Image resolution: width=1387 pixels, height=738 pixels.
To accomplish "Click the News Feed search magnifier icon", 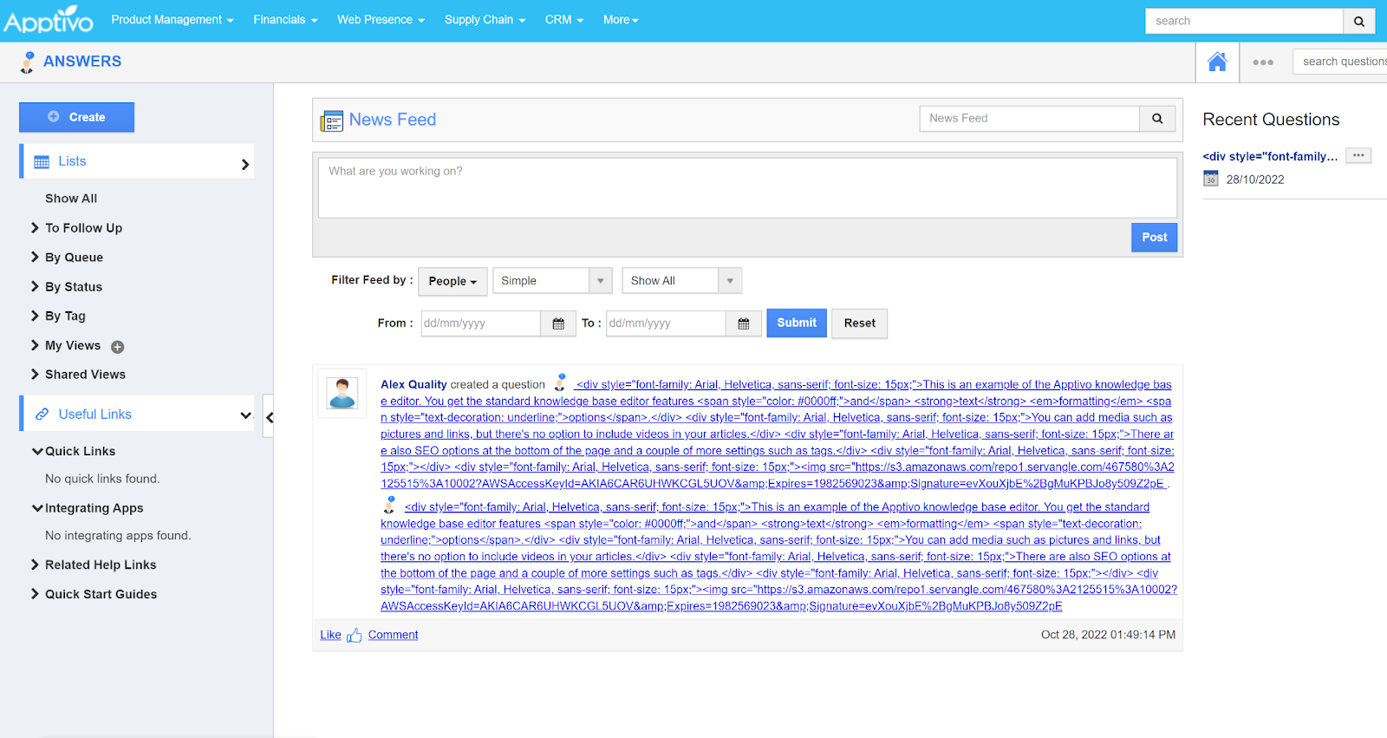I will coord(1157,119).
